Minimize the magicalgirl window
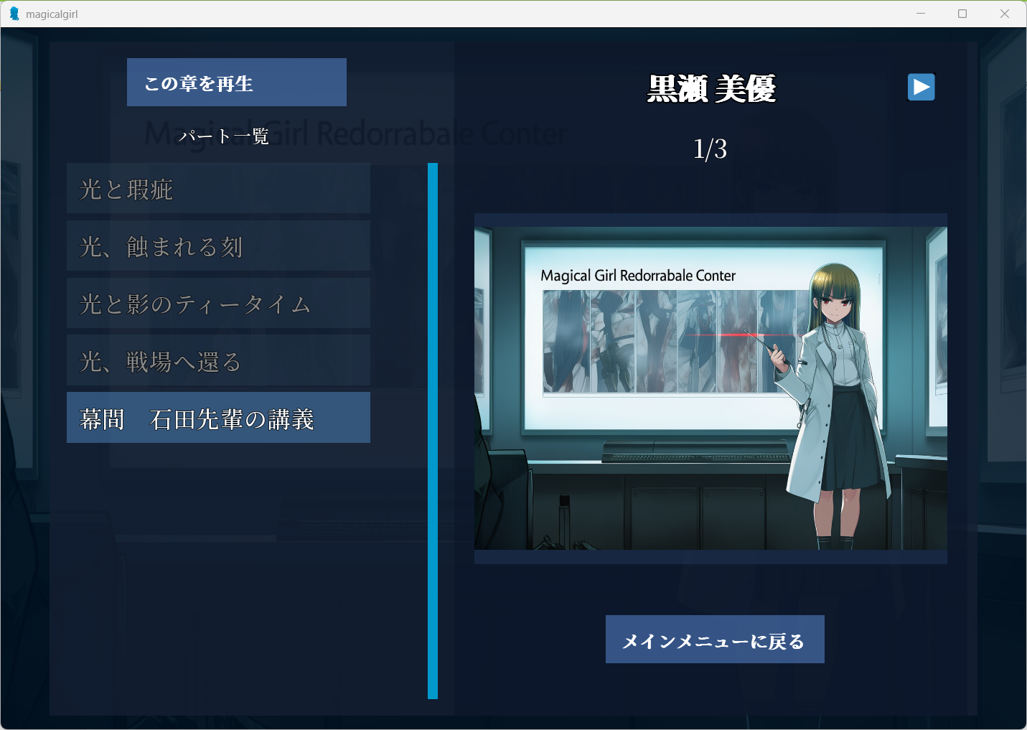Screen dimensions: 1027x730 pos(921,14)
